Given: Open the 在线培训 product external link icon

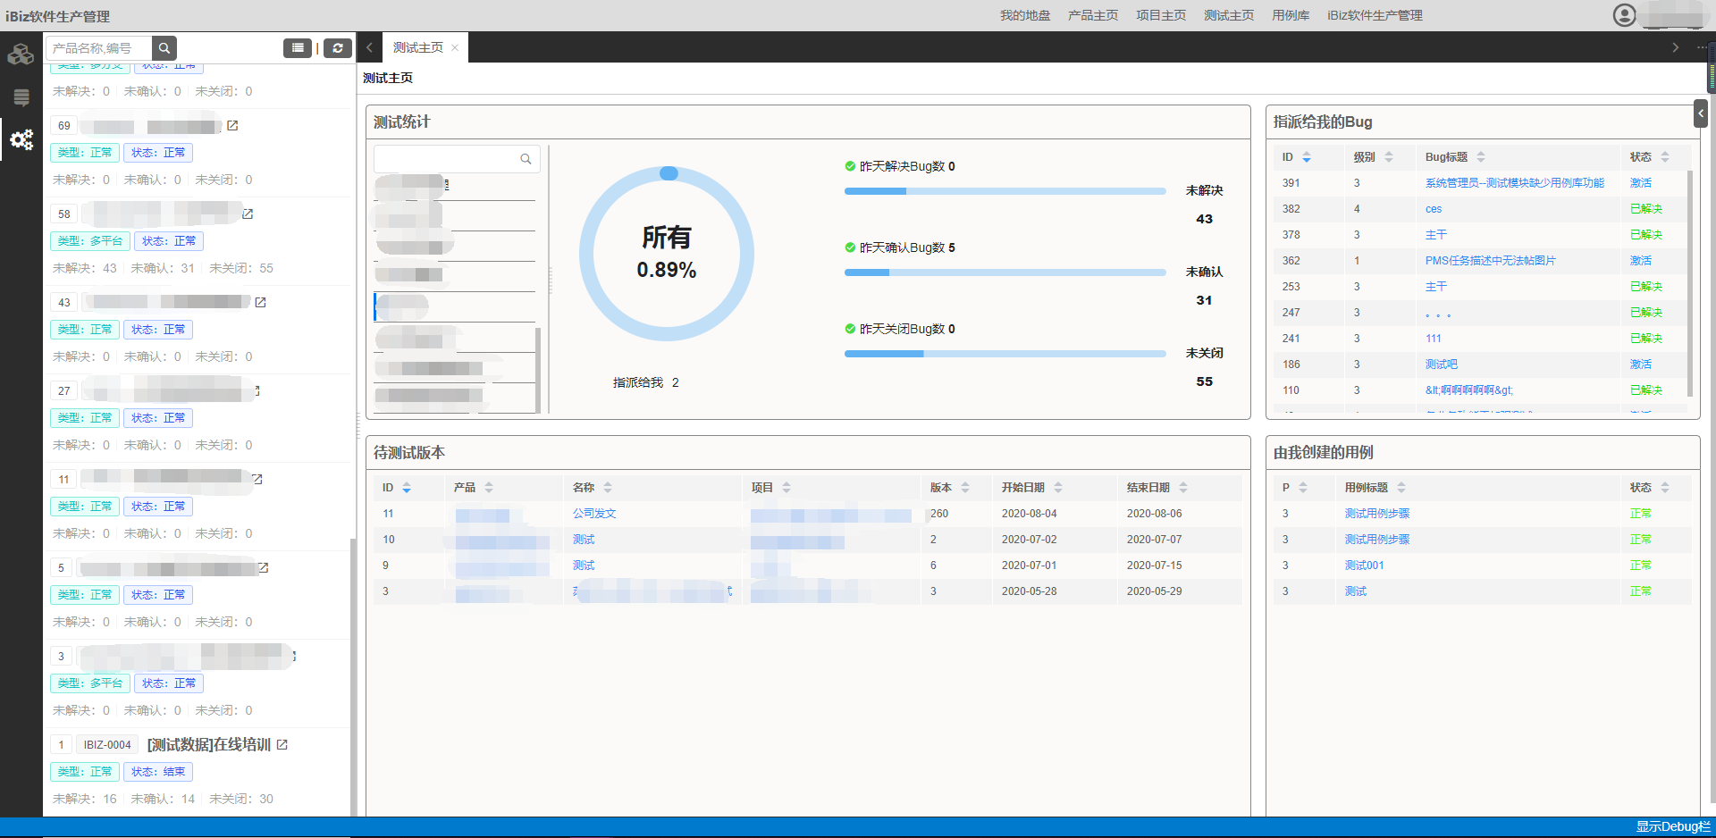Looking at the screenshot, I should 282,745.
